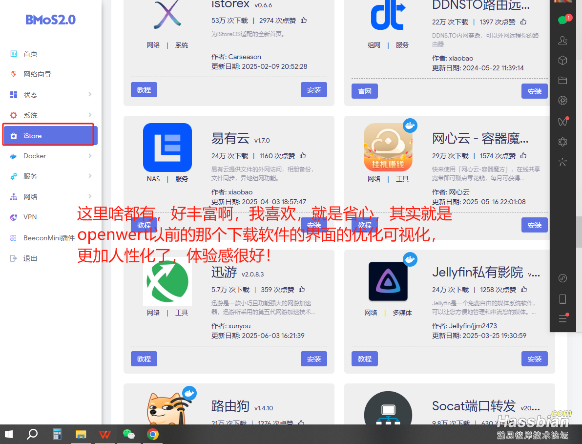Image resolution: width=582 pixels, height=444 pixels.
Task: Click the 易有云 title text
Action: (x=230, y=138)
